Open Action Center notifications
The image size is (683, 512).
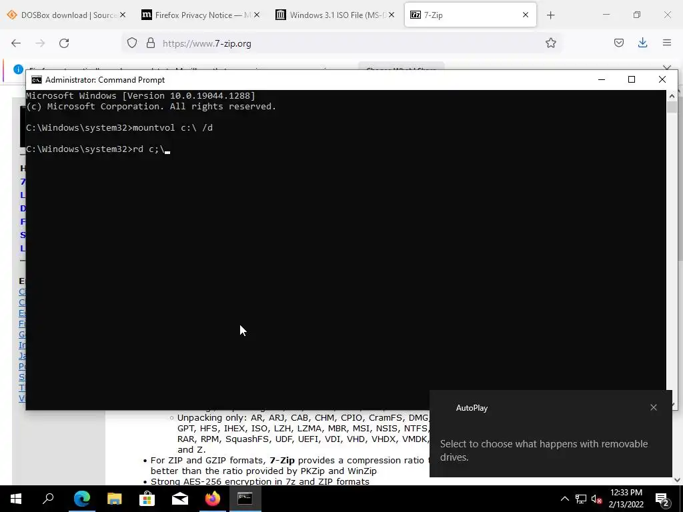tap(662, 499)
